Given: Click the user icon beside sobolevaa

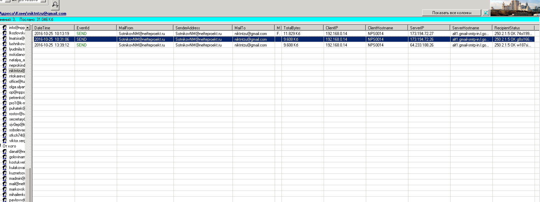Looking at the screenshot, I should coord(5,130).
